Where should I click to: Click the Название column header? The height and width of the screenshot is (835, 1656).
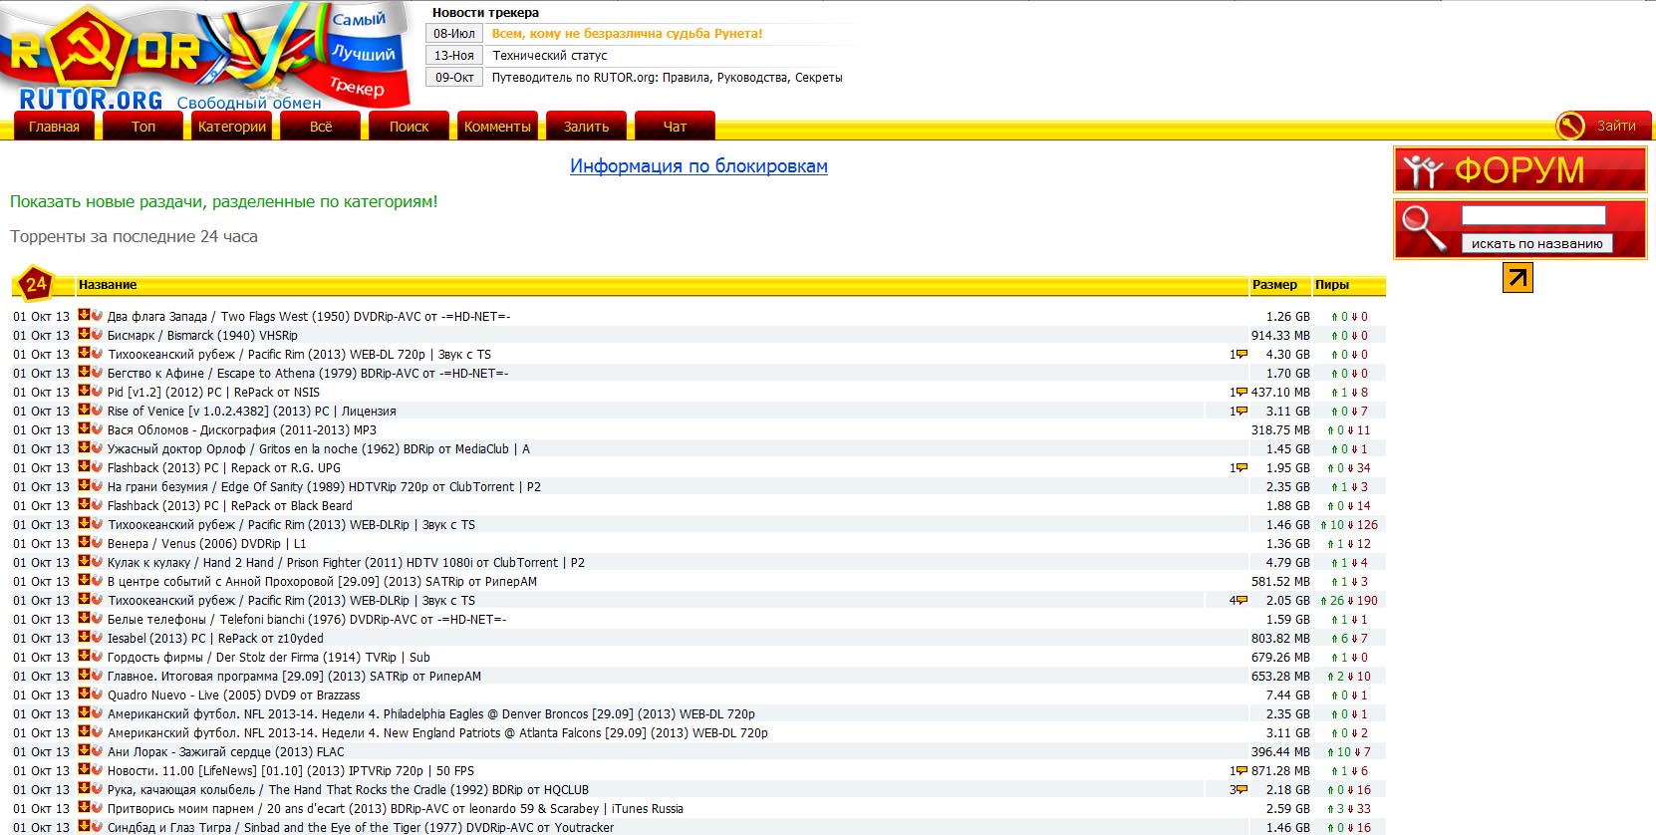point(108,285)
